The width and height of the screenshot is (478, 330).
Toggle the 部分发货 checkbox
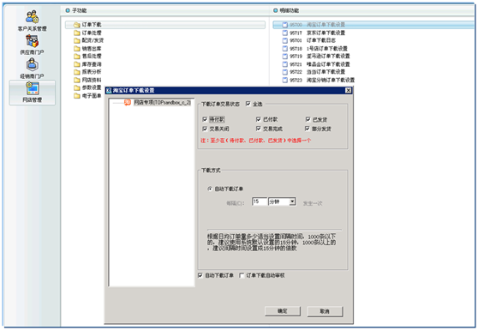[308, 129]
